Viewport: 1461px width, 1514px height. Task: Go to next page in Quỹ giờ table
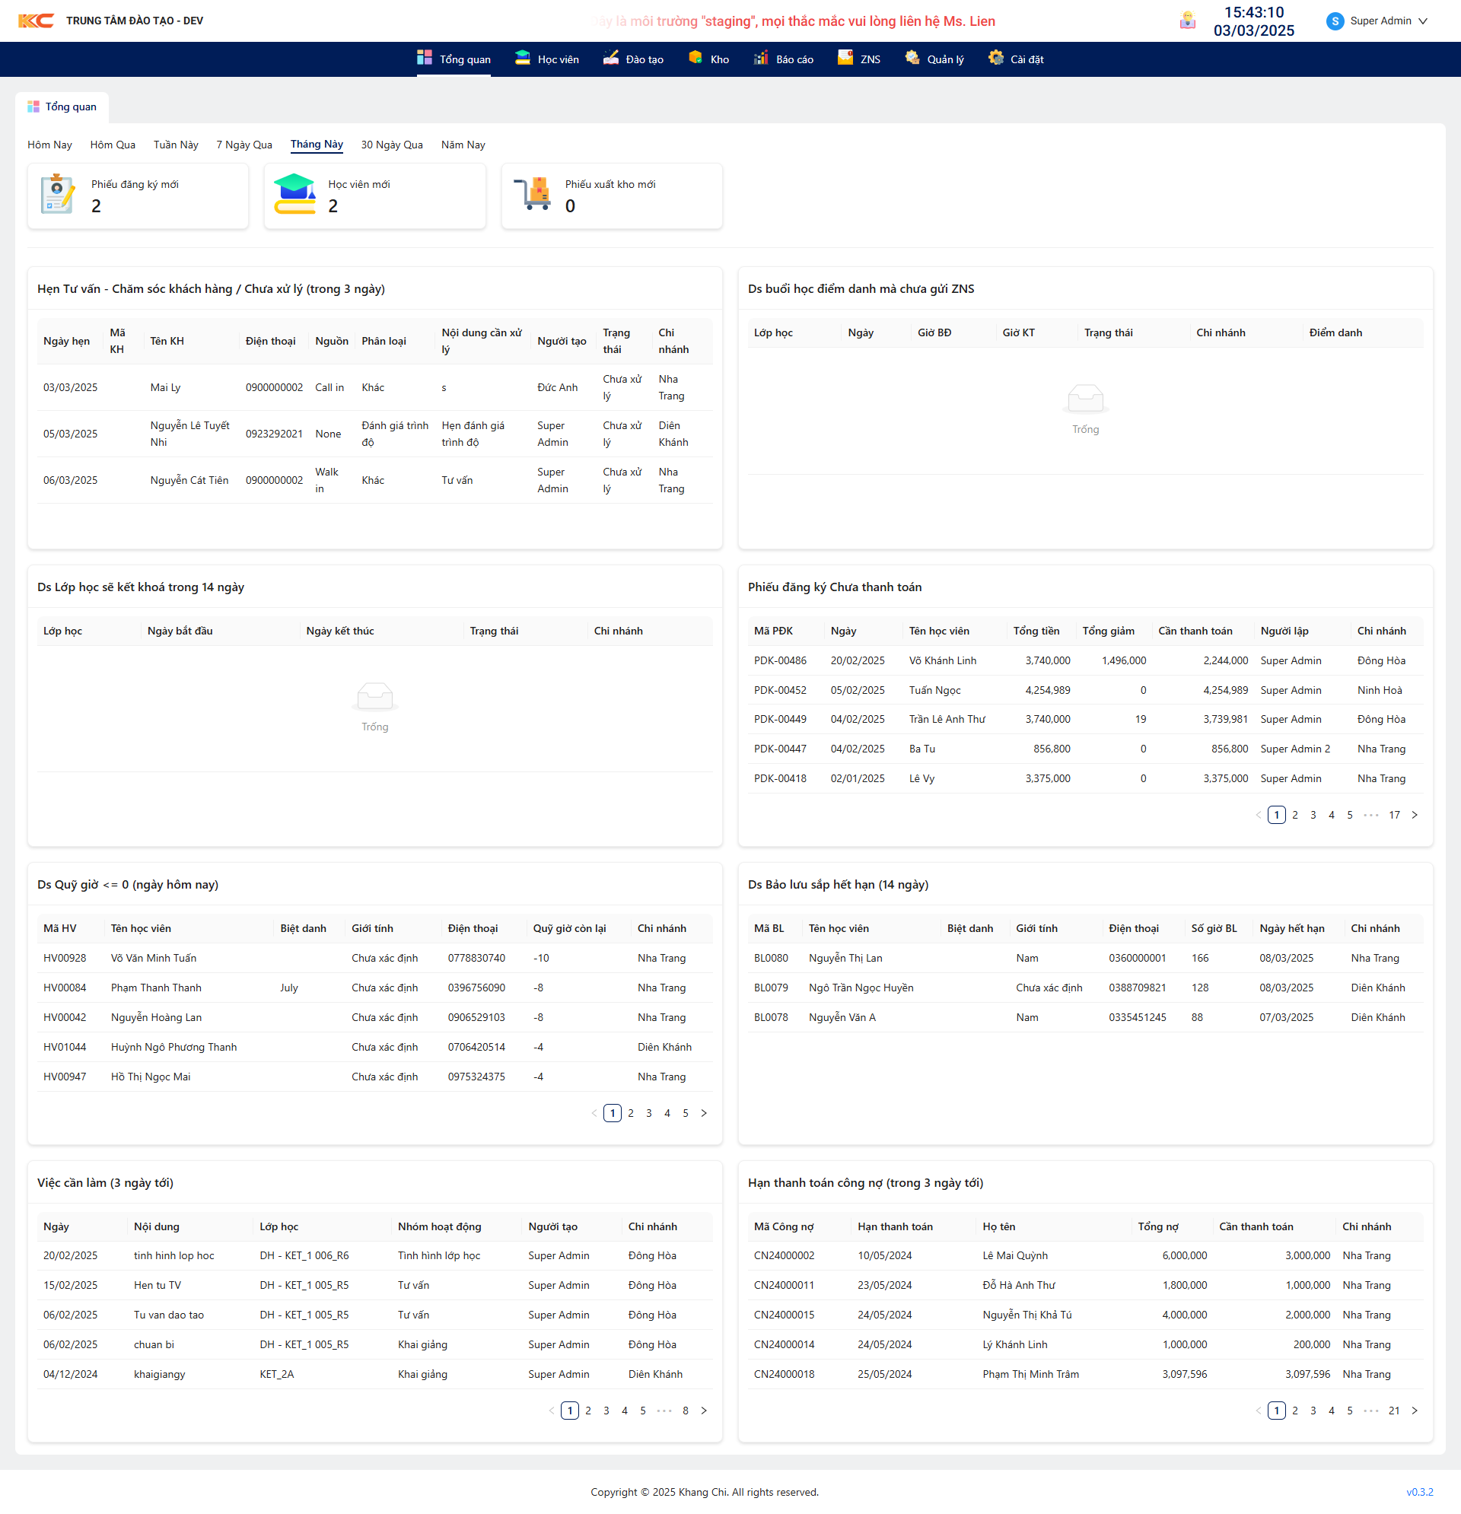pos(704,1113)
